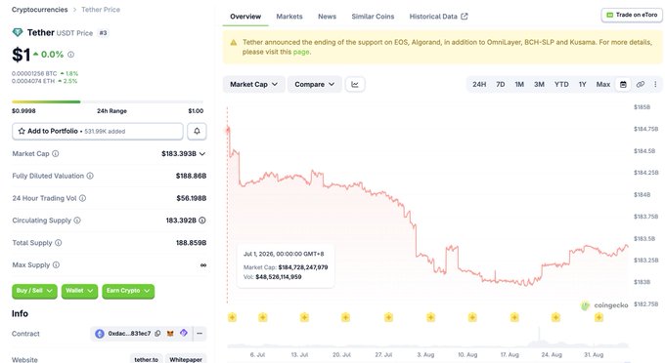
Task: Click the chart link share icon
Action: click(x=641, y=84)
